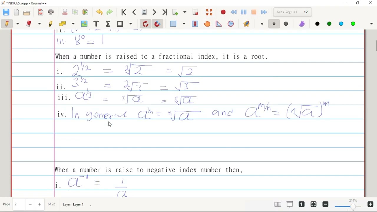
Task: Select the Highlighter tool
Action: [50, 24]
